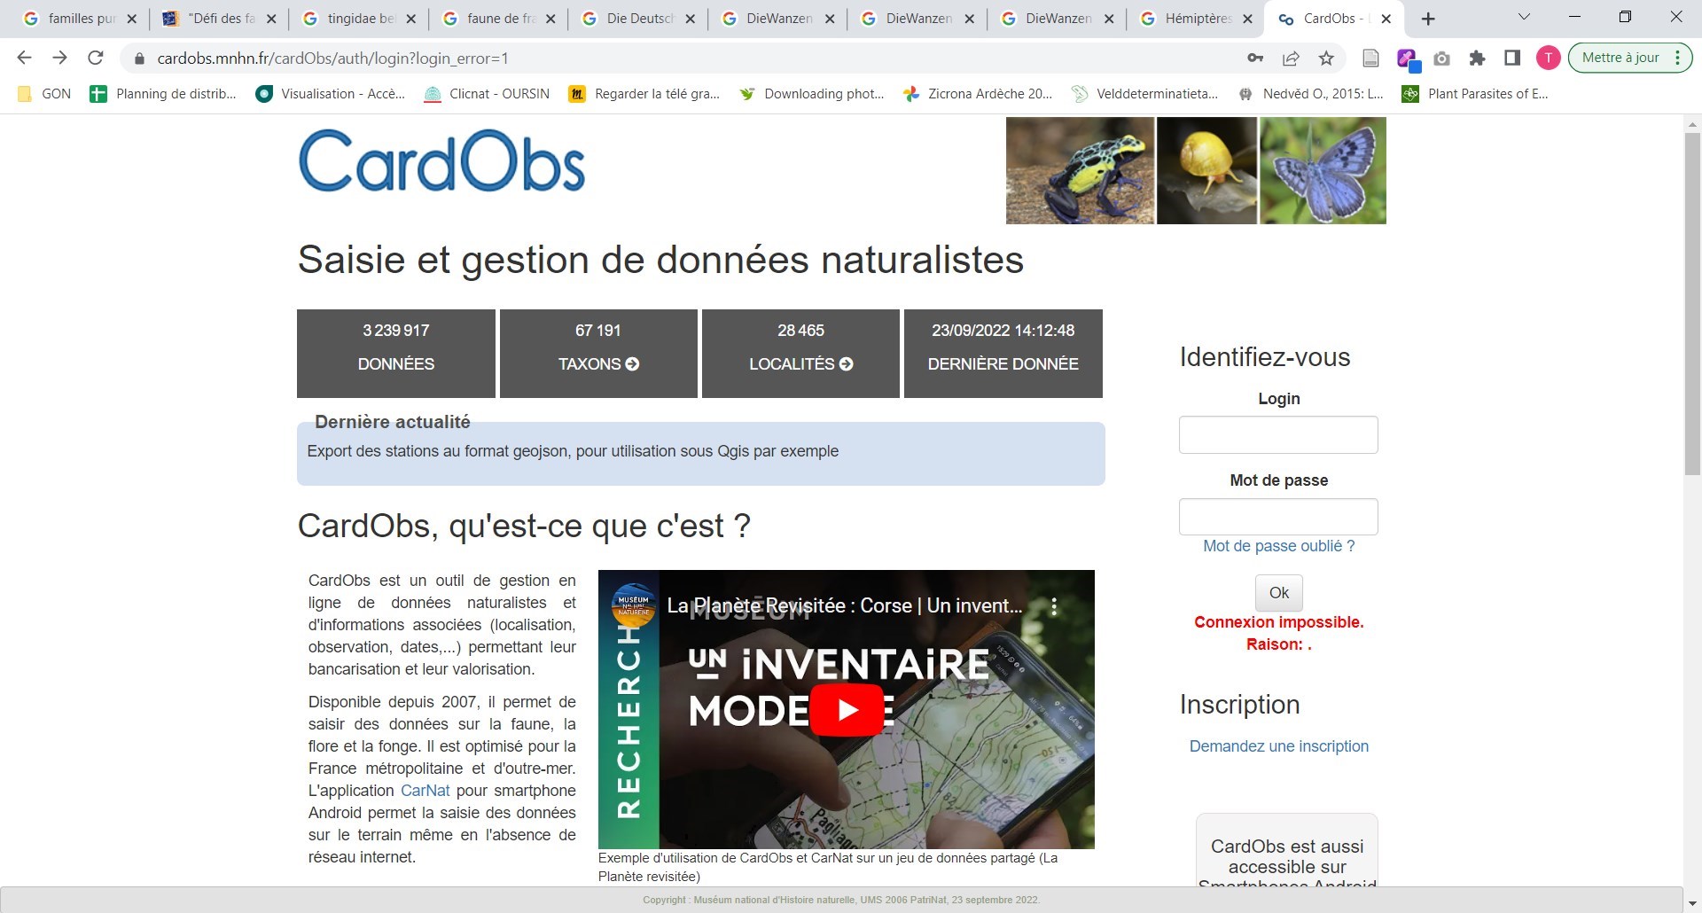Open the saved password key icon
The width and height of the screenshot is (1702, 913).
click(x=1255, y=58)
